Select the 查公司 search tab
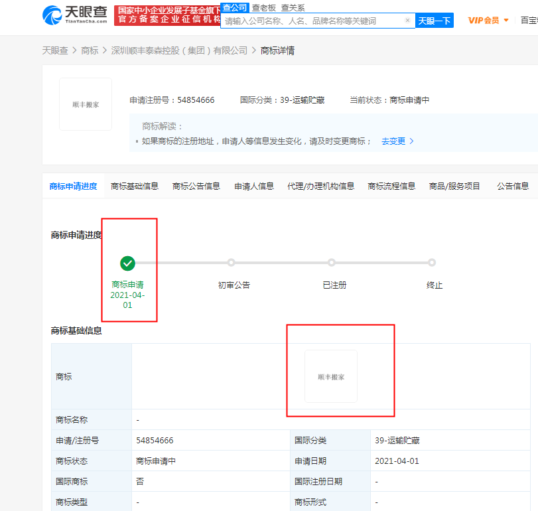This screenshot has width=538, height=511. point(234,7)
